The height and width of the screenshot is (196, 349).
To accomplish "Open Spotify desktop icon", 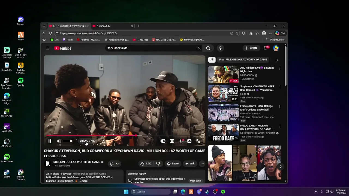I will (x=20, y=82).
